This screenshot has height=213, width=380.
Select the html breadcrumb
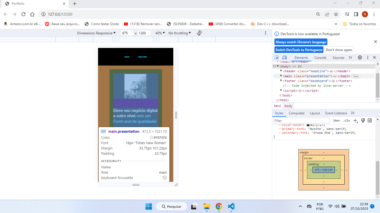coord(277,106)
